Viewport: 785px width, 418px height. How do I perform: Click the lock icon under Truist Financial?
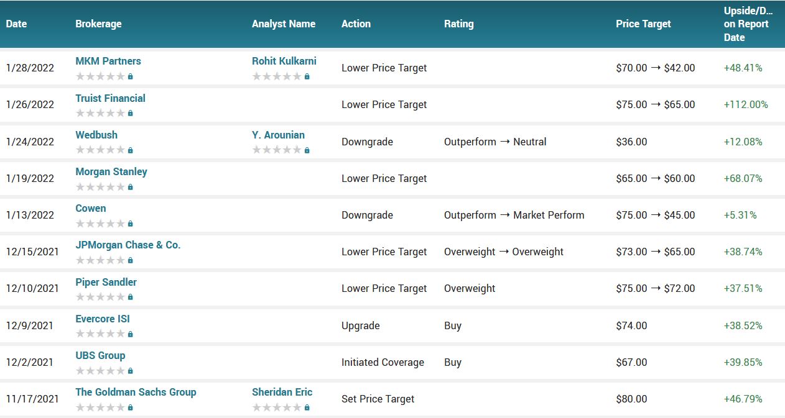[x=130, y=113]
